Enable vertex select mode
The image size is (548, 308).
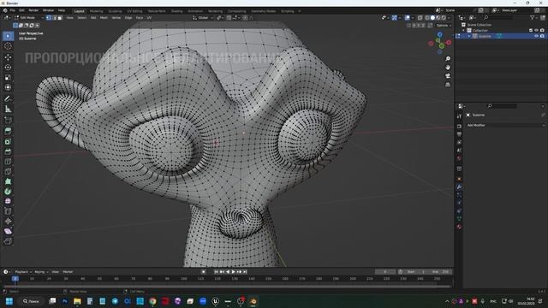pos(49,17)
